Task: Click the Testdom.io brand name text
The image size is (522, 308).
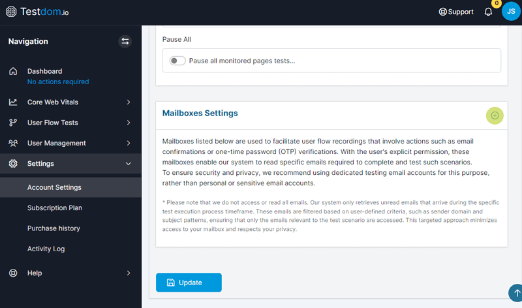Action: 44,12
